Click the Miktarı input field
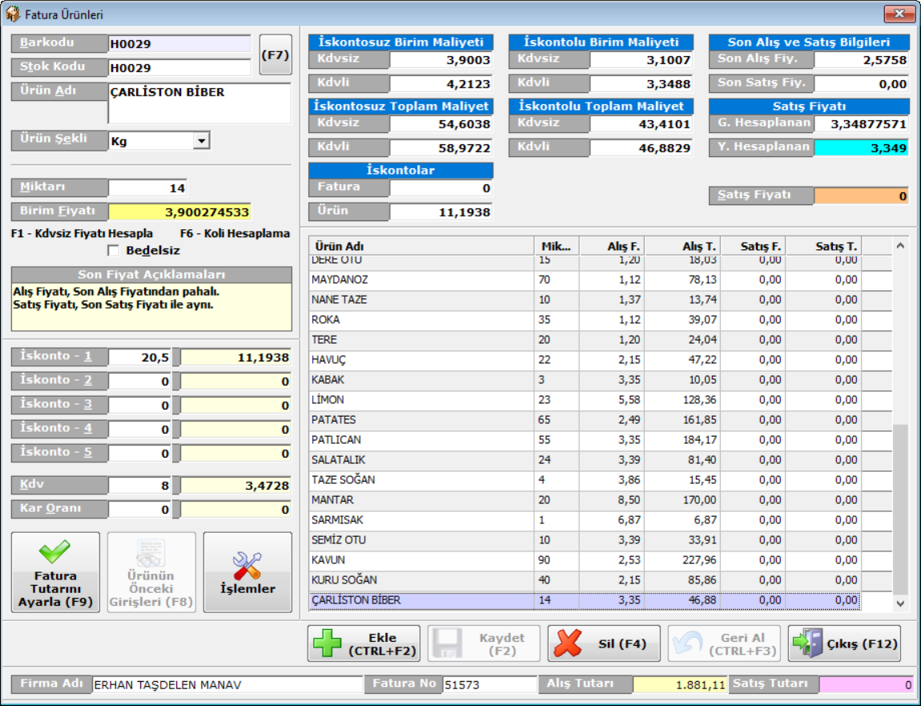921x706 pixels. [x=147, y=188]
